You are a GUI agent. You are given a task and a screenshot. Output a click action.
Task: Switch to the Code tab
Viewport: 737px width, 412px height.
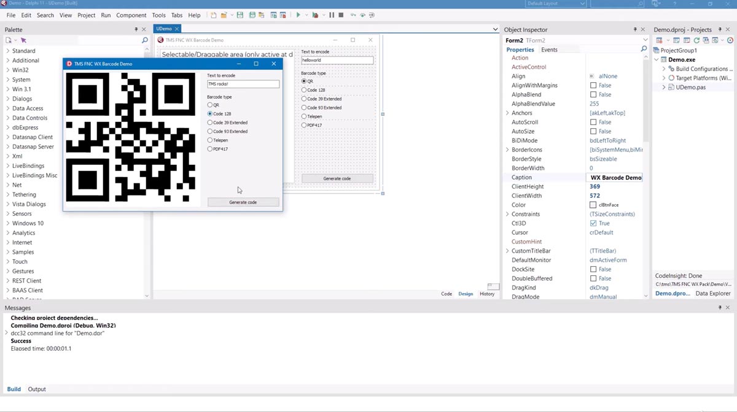click(446, 294)
